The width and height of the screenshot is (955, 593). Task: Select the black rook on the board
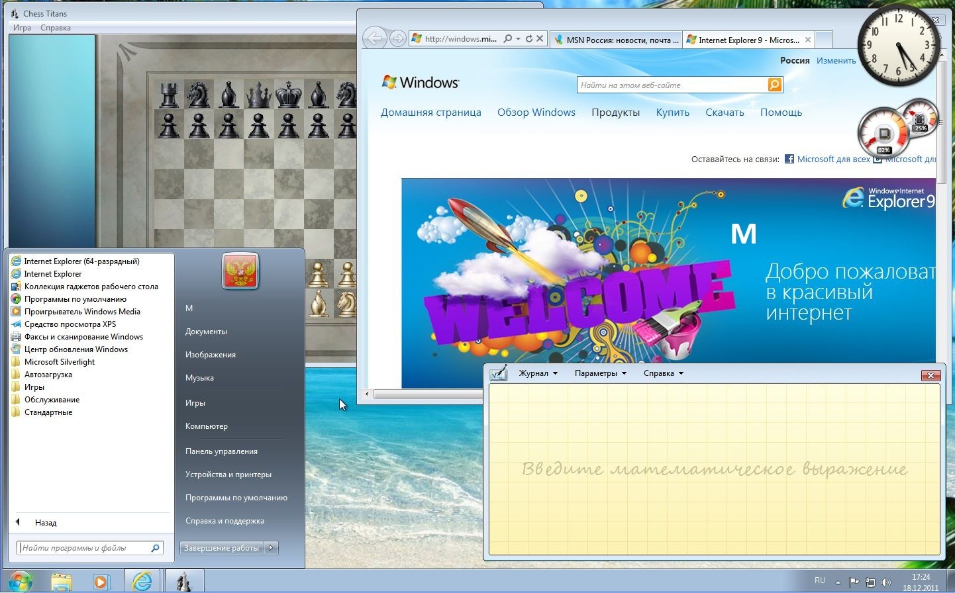(x=170, y=95)
